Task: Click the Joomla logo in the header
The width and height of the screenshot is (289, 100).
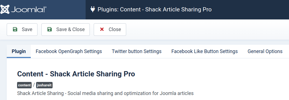Action: tap(24, 9)
